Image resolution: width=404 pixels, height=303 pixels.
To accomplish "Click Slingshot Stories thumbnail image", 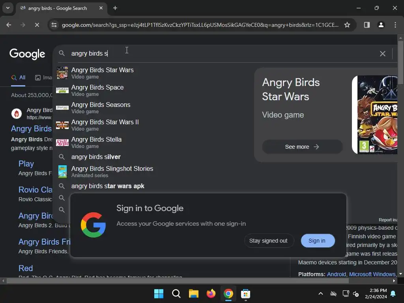I will pyautogui.click(x=62, y=172).
